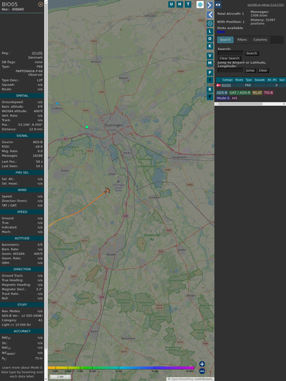Screen dimensions: 286x381
Task: Expand sidebar with right chevron arrow
Action: (x=210, y=5)
